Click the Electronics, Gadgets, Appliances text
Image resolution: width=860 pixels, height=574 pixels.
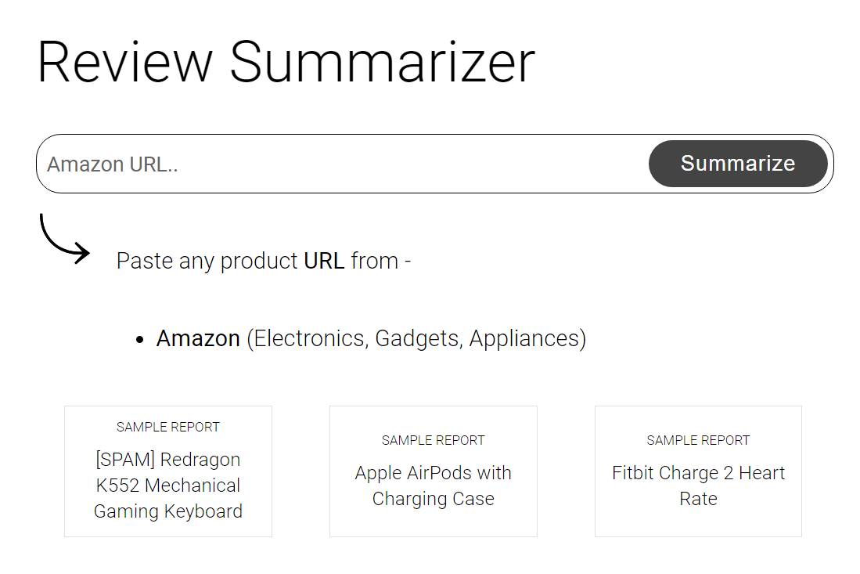coord(416,338)
